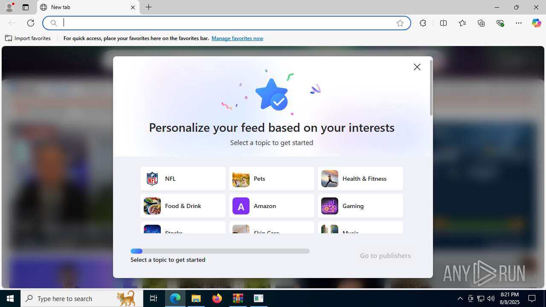Open a new tab with plus button
This screenshot has width=546, height=307.
[x=148, y=7]
